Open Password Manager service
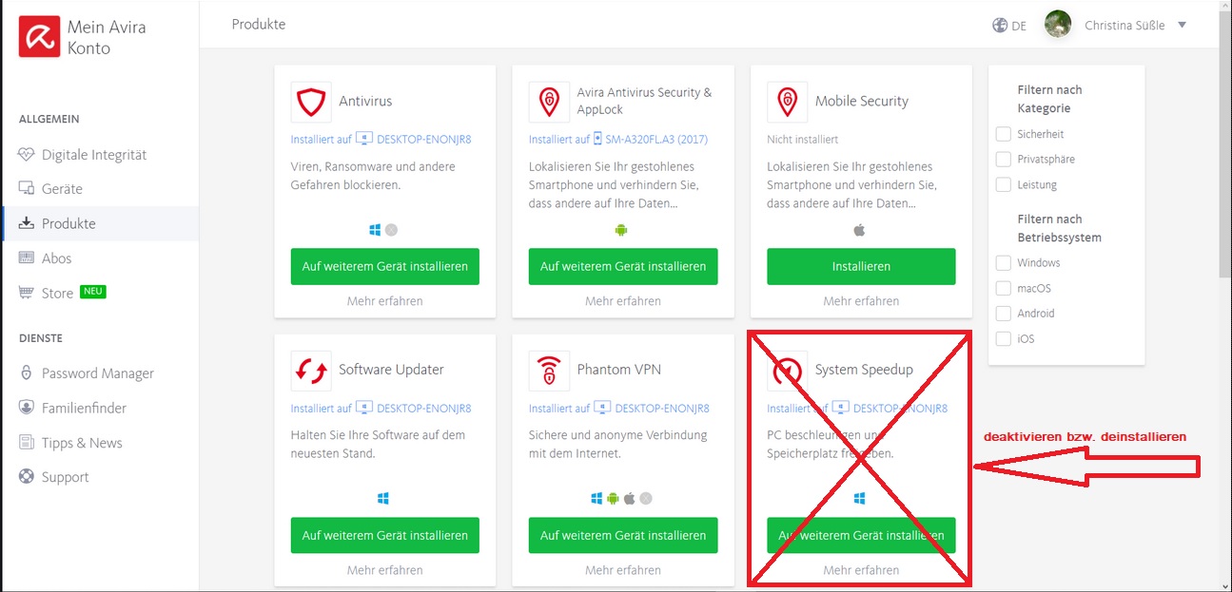The width and height of the screenshot is (1232, 592). click(99, 372)
